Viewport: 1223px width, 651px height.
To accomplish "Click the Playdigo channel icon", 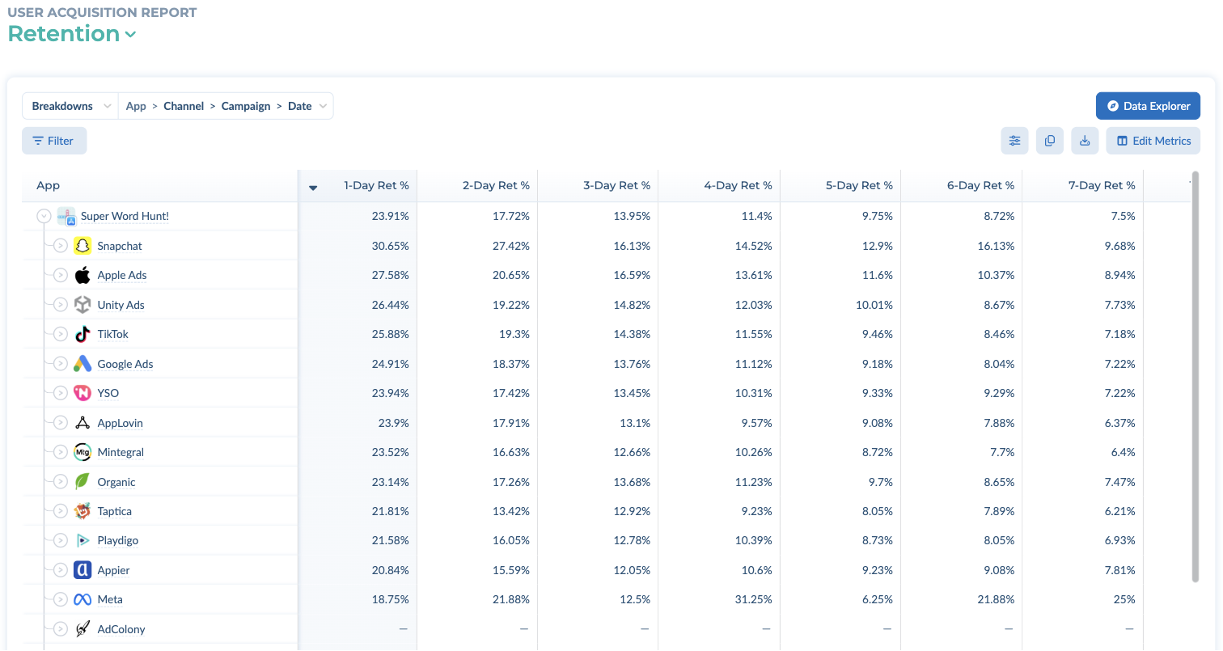I will point(83,540).
